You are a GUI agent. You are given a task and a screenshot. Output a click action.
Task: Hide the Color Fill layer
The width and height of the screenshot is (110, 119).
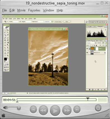pyautogui.click(x=87, y=49)
